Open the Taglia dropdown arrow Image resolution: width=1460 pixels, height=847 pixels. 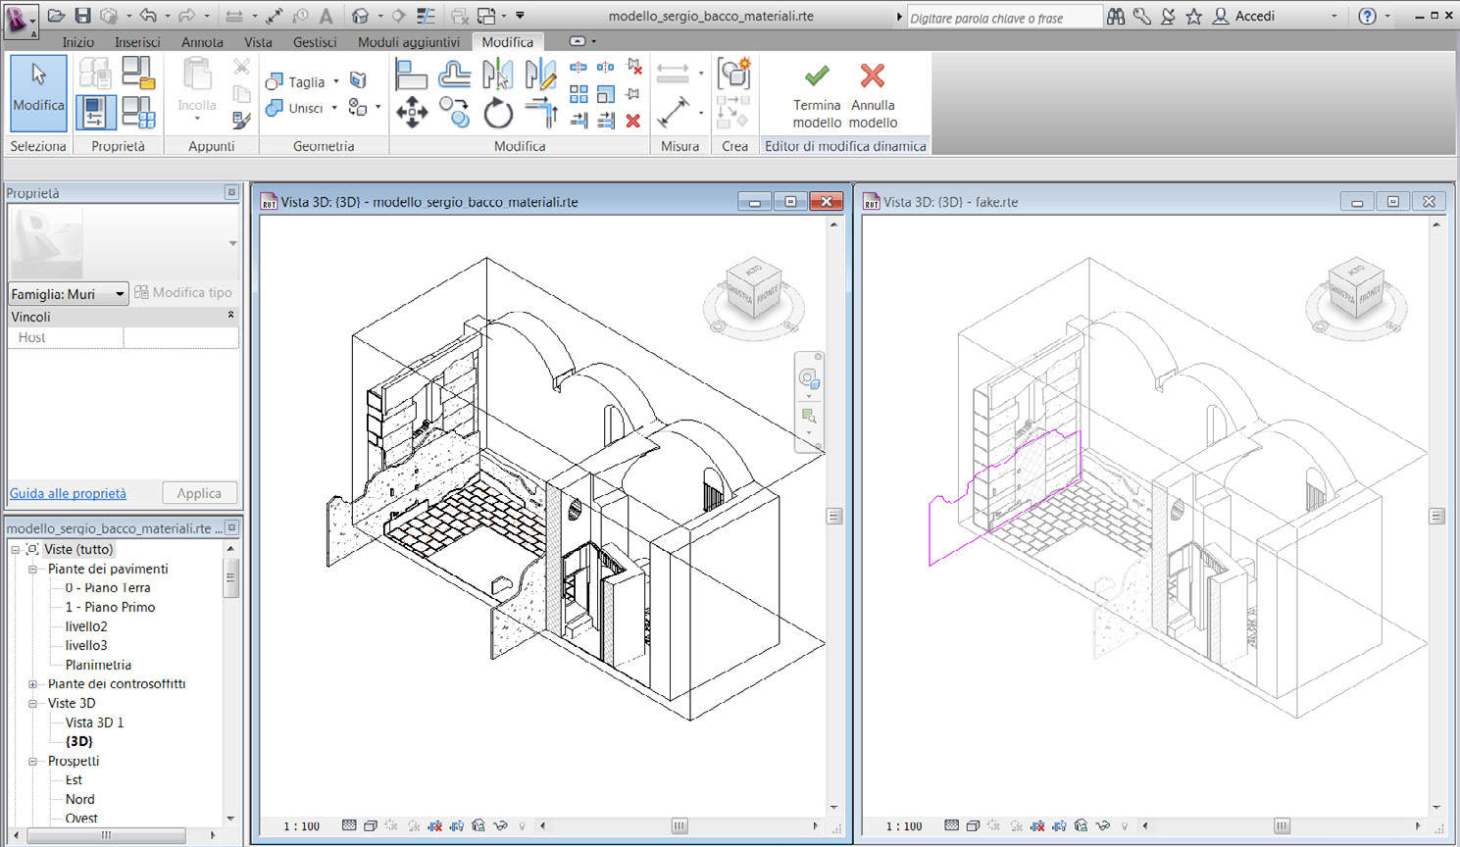pos(336,81)
